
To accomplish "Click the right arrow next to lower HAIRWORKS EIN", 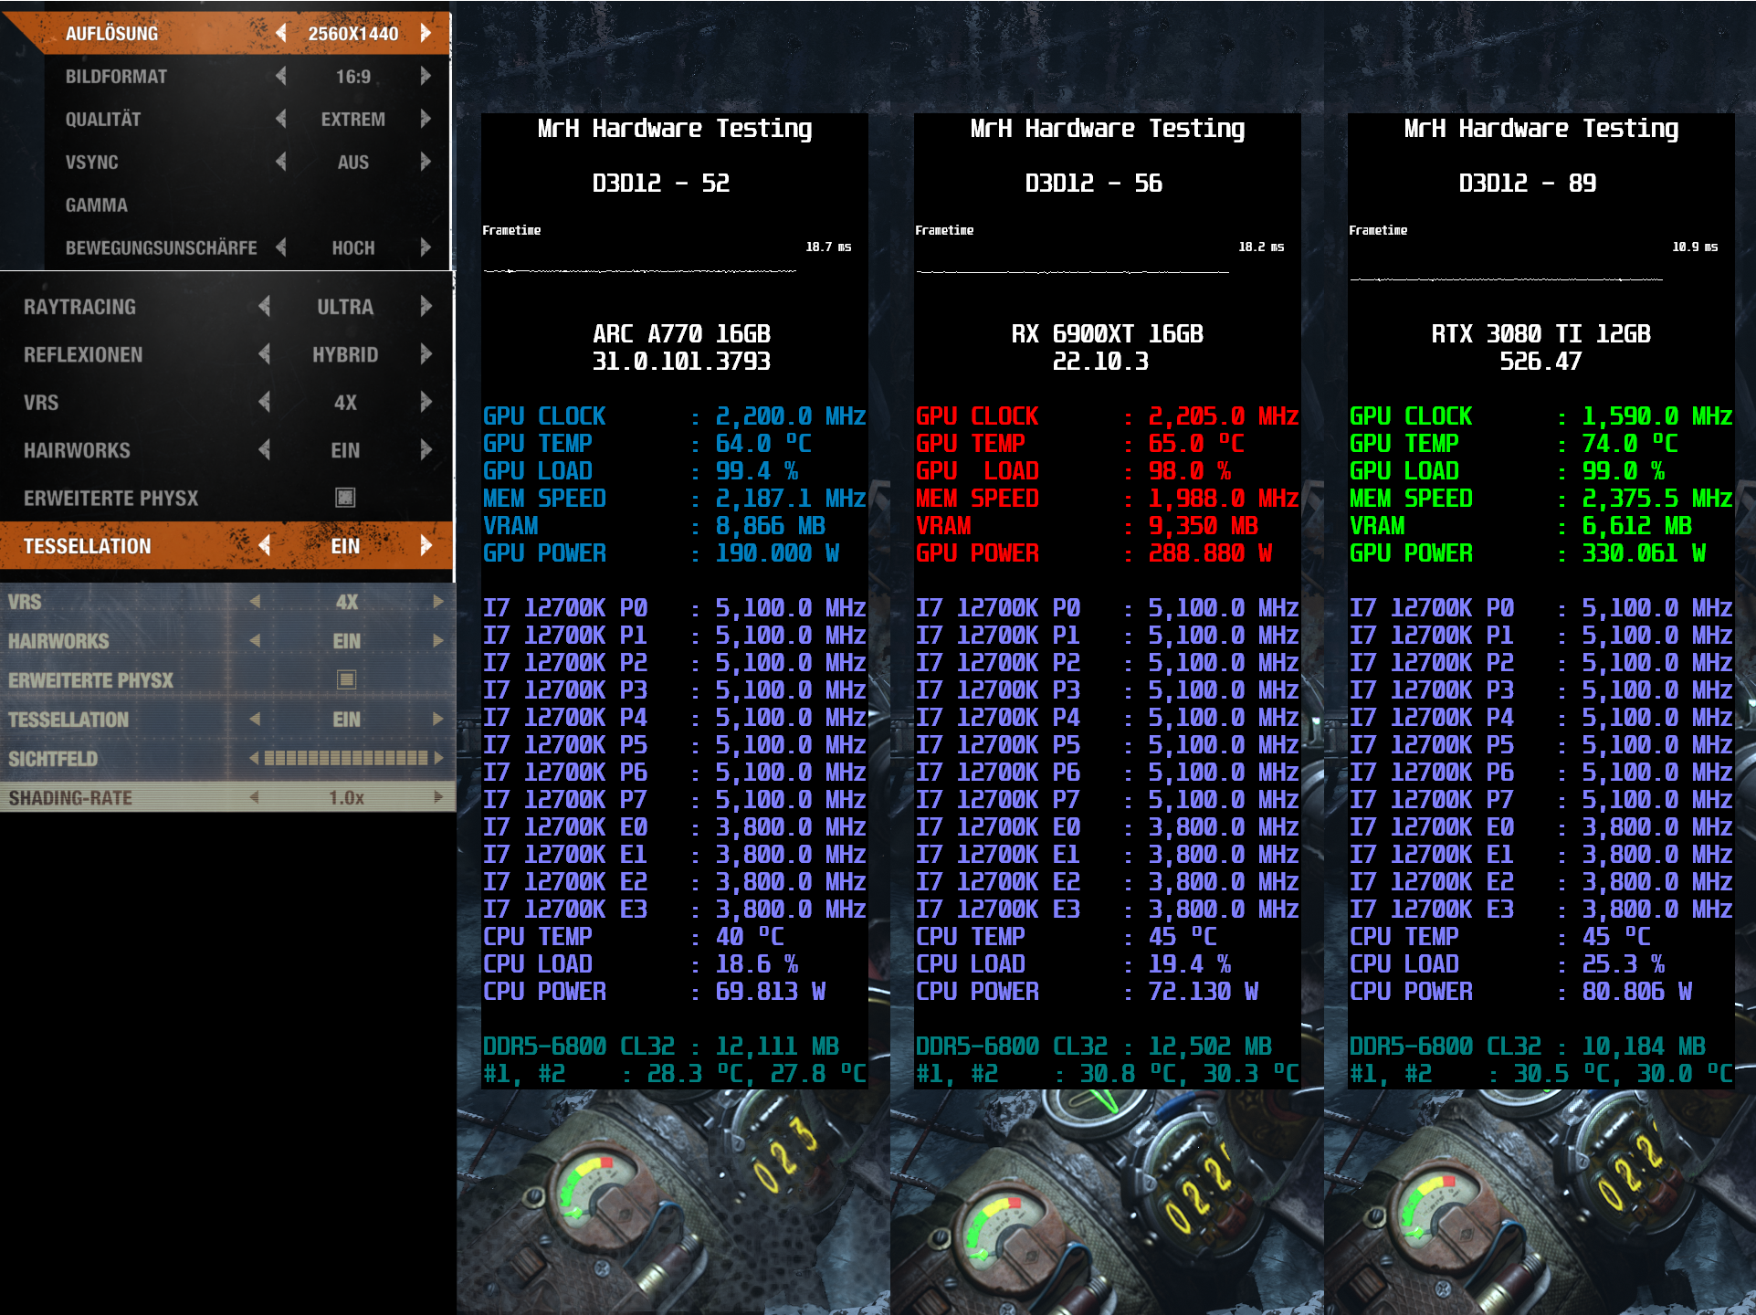I will pyautogui.click(x=437, y=640).
